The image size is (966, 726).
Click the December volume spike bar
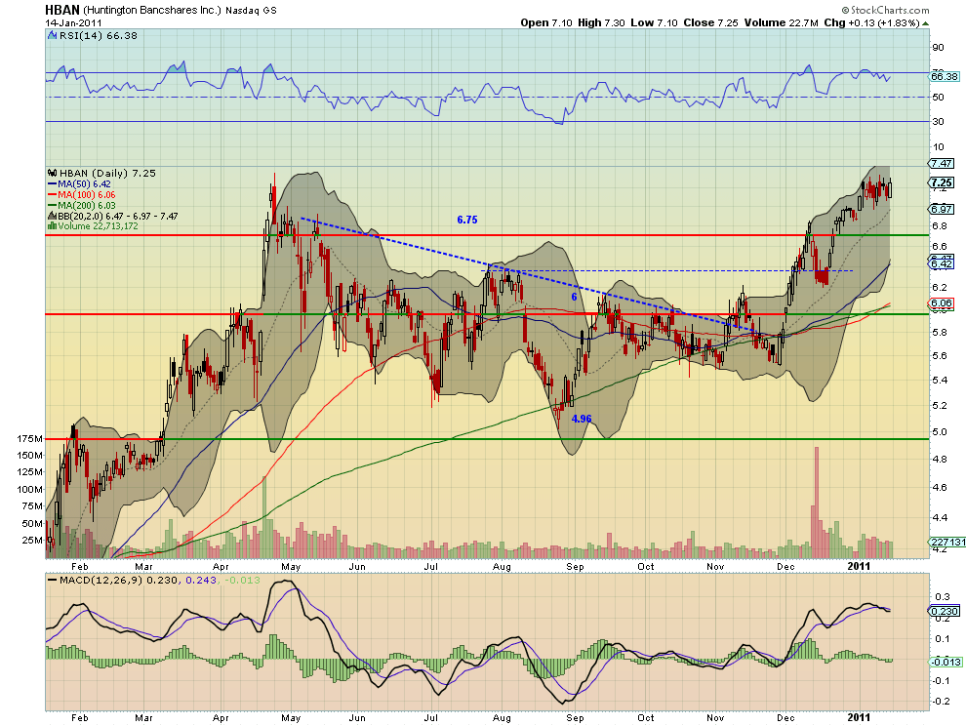coord(817,503)
